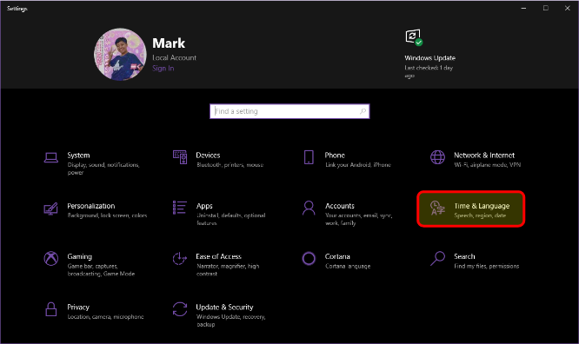Click 'Background, lock screen, colors' description
Screen dimensions: 579x344
(107, 215)
